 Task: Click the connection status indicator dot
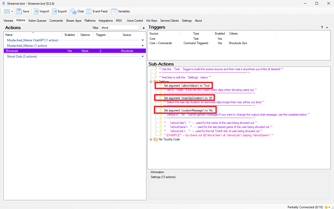click(x=326, y=207)
